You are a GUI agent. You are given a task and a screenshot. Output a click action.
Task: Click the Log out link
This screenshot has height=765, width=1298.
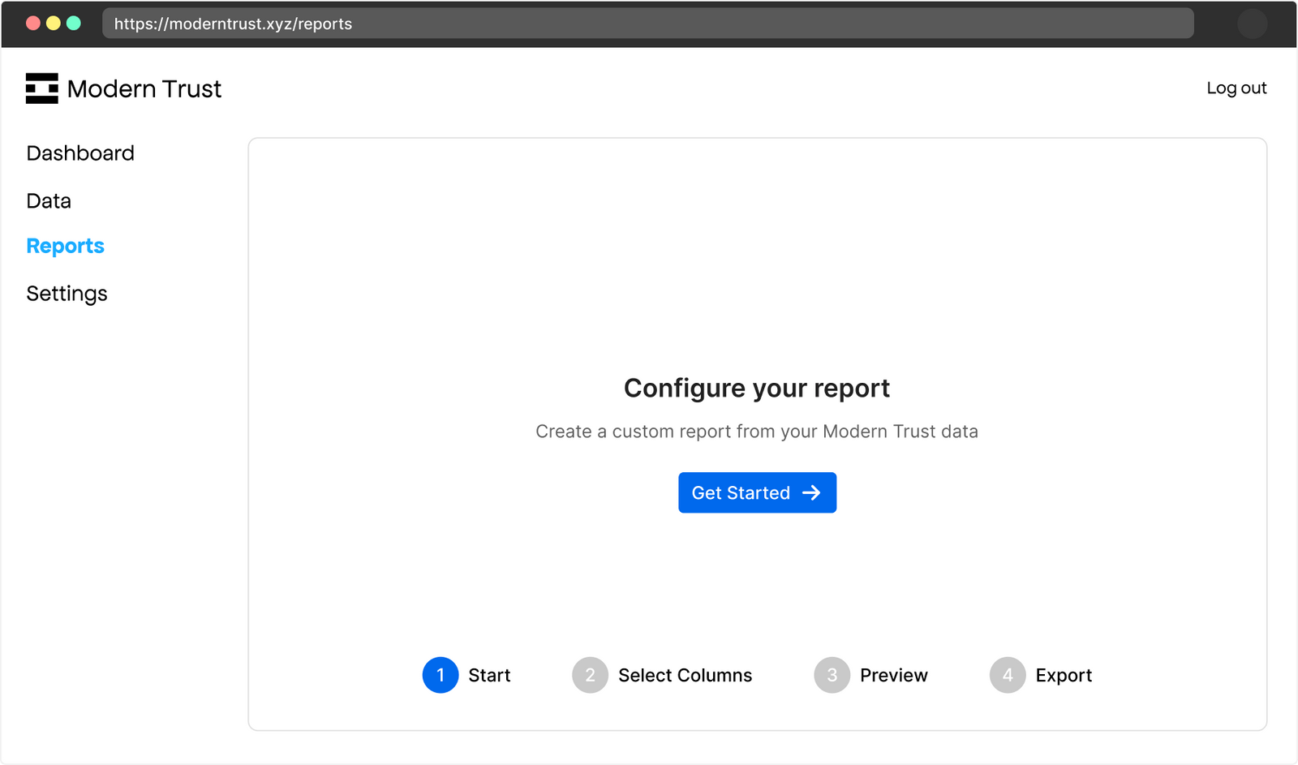point(1236,88)
